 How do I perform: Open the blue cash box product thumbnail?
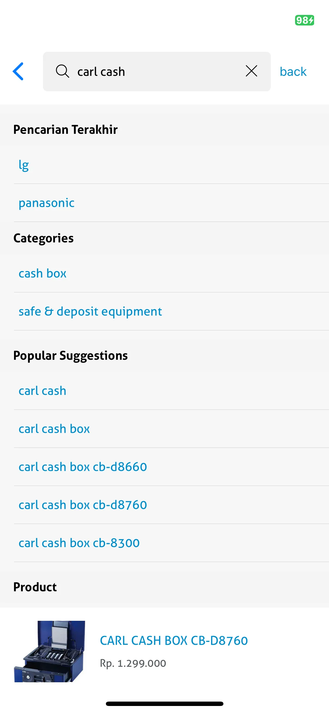point(50,652)
